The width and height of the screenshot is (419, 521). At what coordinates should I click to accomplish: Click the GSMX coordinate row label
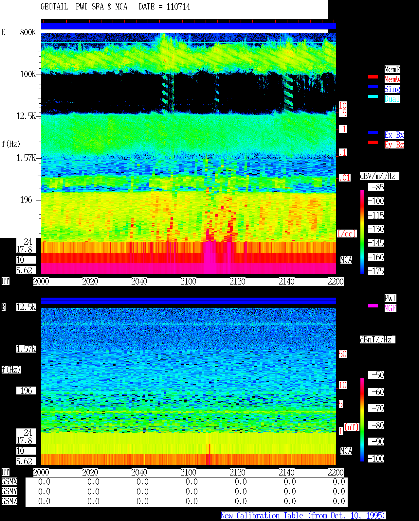click(x=9, y=482)
